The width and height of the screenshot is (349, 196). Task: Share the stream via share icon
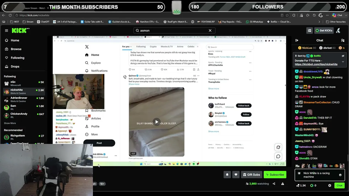click(x=274, y=184)
